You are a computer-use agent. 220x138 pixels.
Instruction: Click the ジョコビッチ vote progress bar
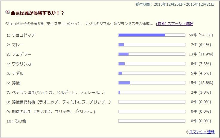[x=152, y=35]
